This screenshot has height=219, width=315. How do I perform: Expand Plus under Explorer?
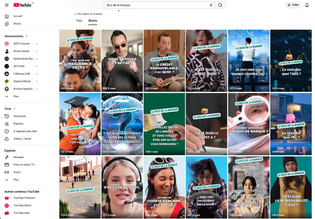pos(16,180)
